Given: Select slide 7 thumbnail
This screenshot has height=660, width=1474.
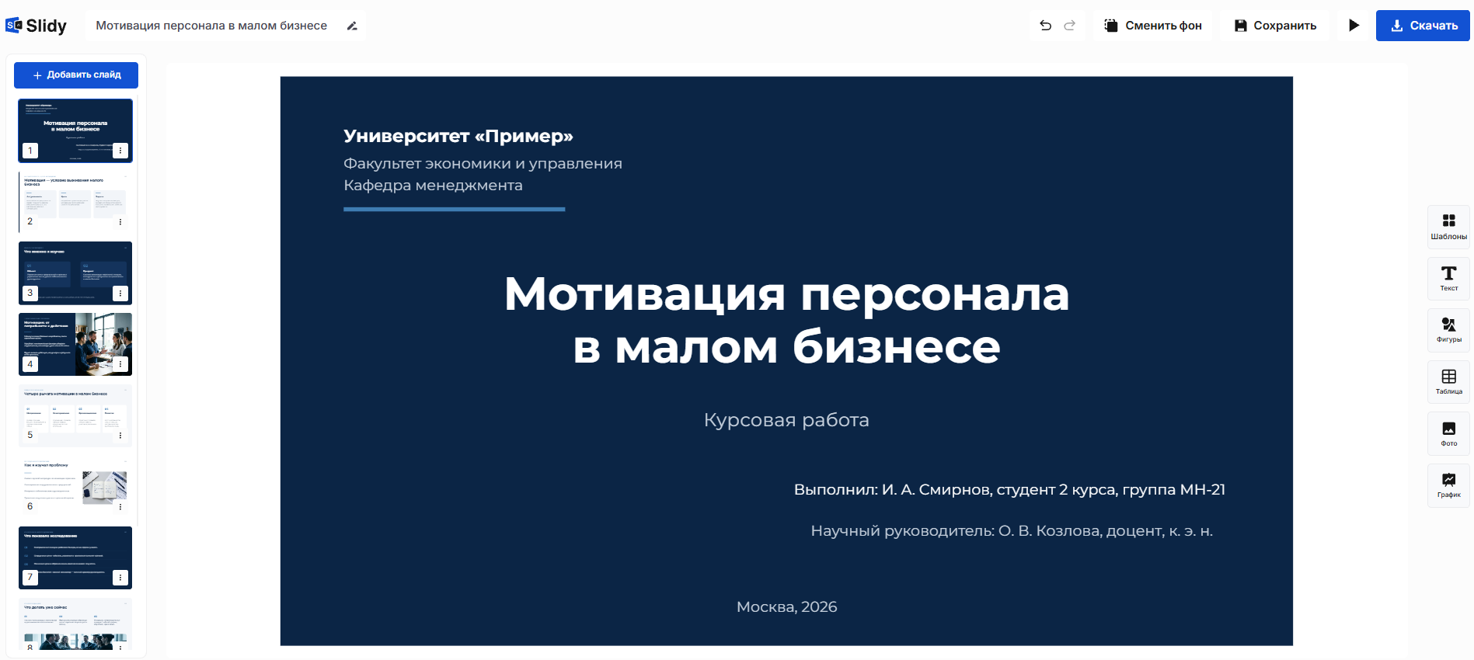Looking at the screenshot, I should 75,558.
